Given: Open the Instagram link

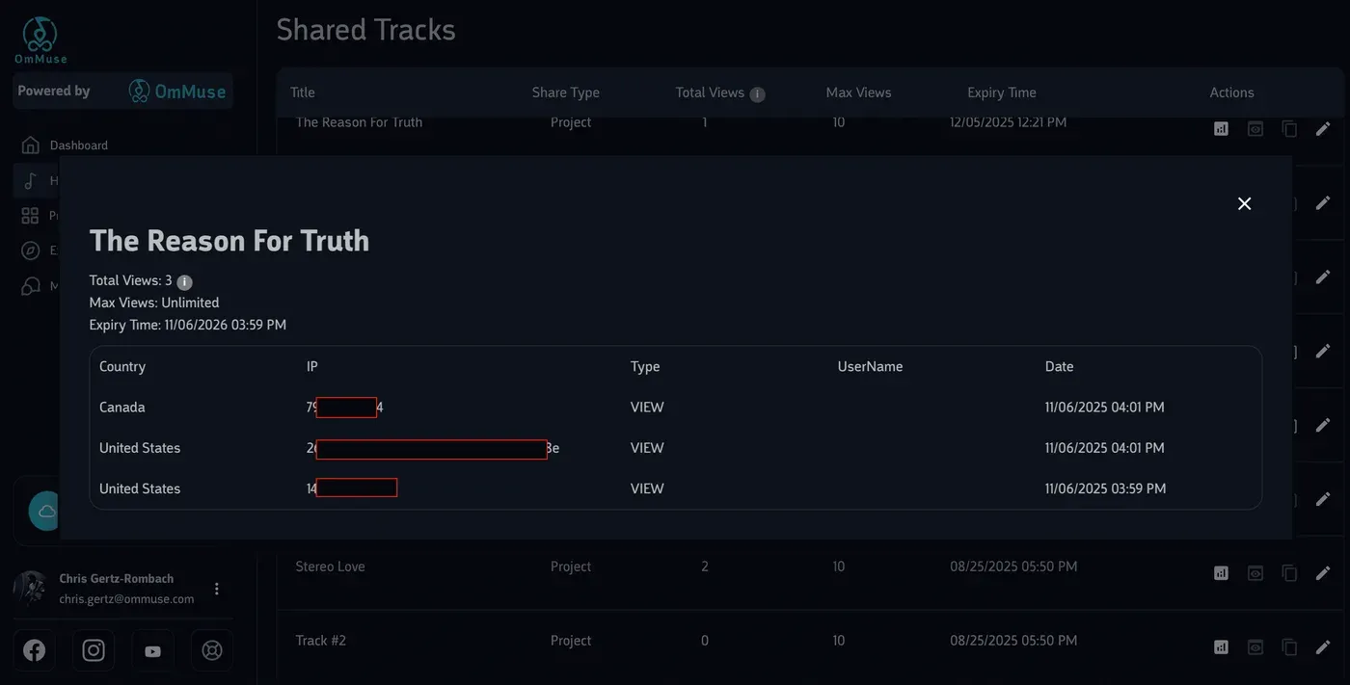Looking at the screenshot, I should [94, 650].
